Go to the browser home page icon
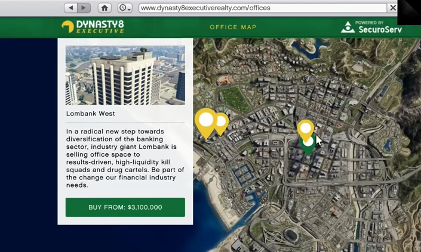 click(x=105, y=8)
